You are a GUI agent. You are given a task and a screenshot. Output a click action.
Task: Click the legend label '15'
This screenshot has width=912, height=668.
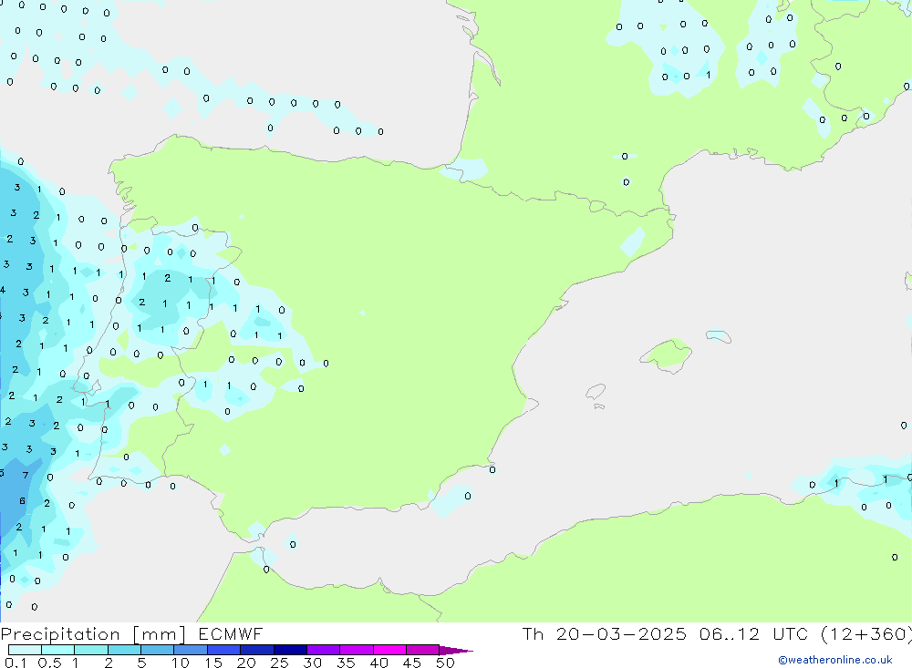213,663
